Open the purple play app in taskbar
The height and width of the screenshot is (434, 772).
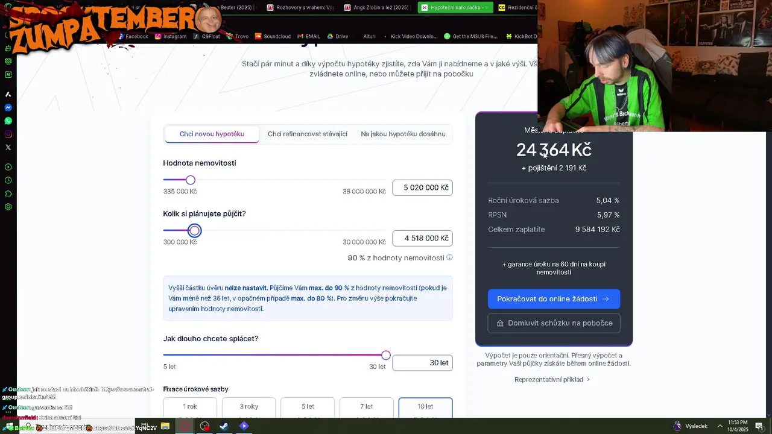(x=244, y=426)
